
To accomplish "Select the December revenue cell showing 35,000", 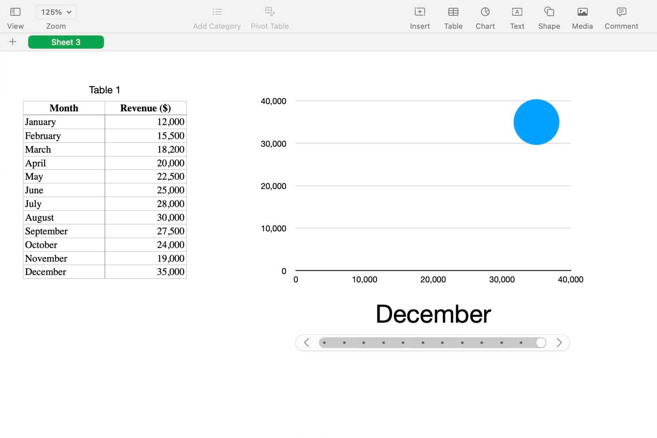I will pos(145,272).
